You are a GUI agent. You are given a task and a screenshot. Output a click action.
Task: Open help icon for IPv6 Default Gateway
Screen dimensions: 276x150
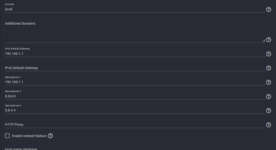point(268,68)
